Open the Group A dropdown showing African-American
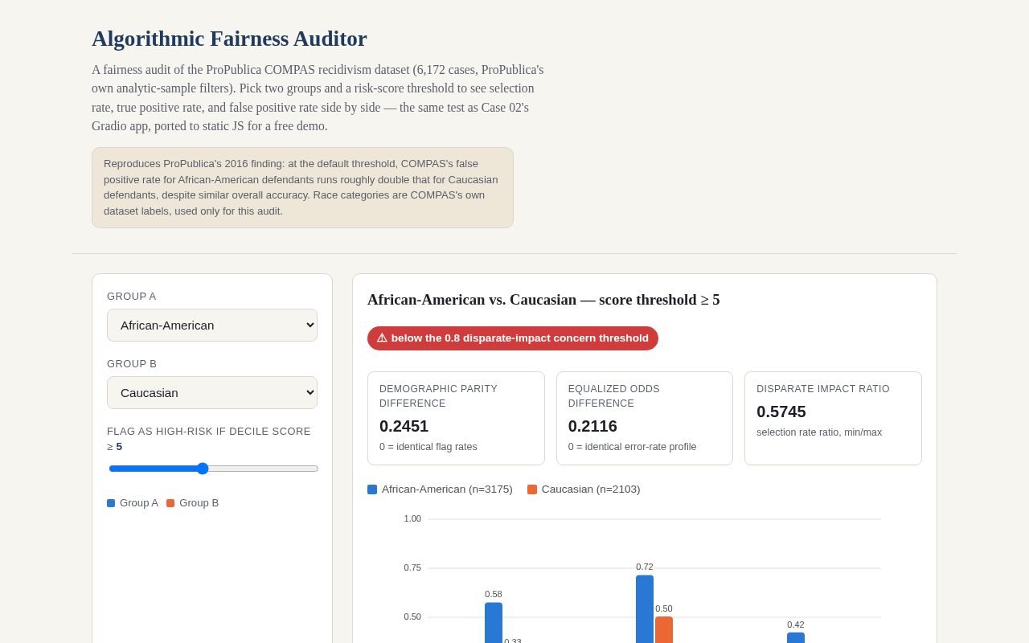1029x643 pixels. click(x=212, y=325)
